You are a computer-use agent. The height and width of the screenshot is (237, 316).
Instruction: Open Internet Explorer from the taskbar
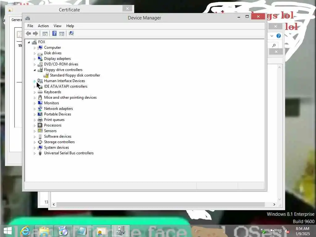pyautogui.click(x=25, y=231)
